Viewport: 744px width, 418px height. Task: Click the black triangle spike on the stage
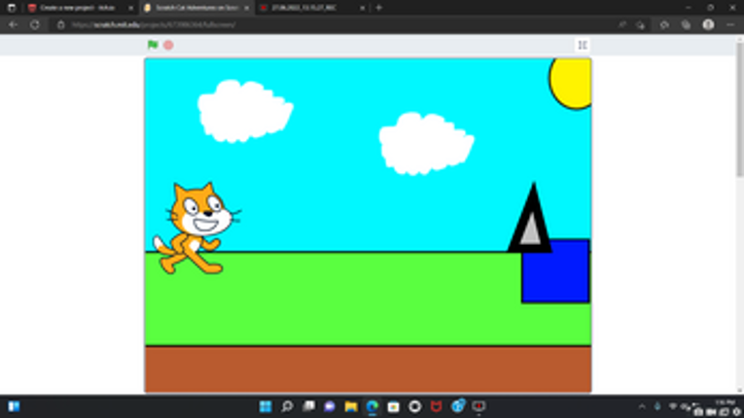(531, 218)
